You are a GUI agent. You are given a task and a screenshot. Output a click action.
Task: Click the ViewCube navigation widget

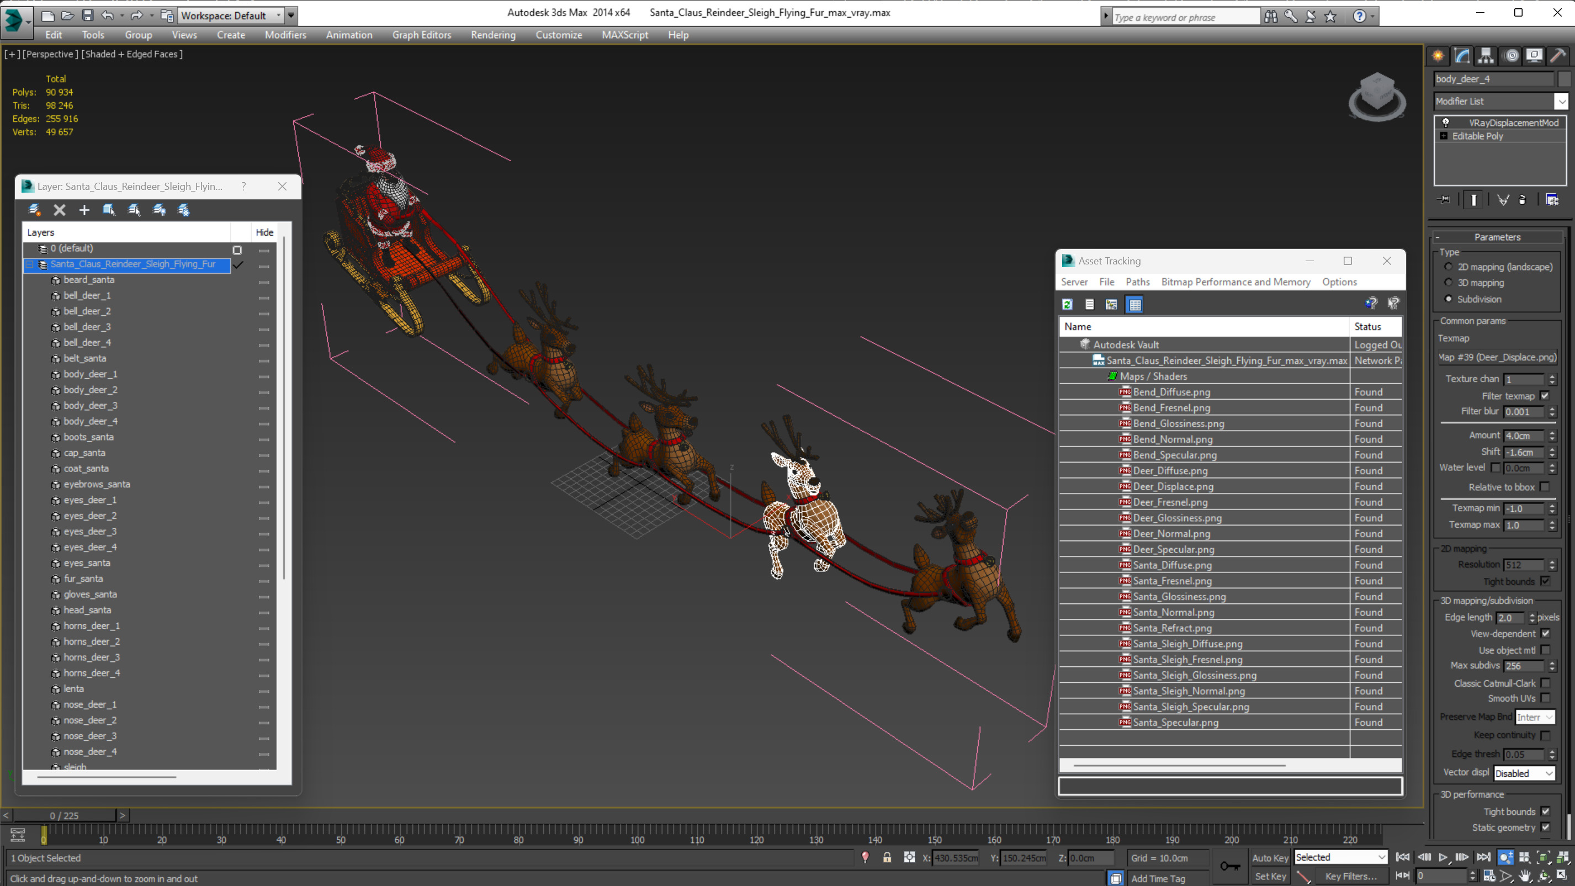pos(1377,96)
